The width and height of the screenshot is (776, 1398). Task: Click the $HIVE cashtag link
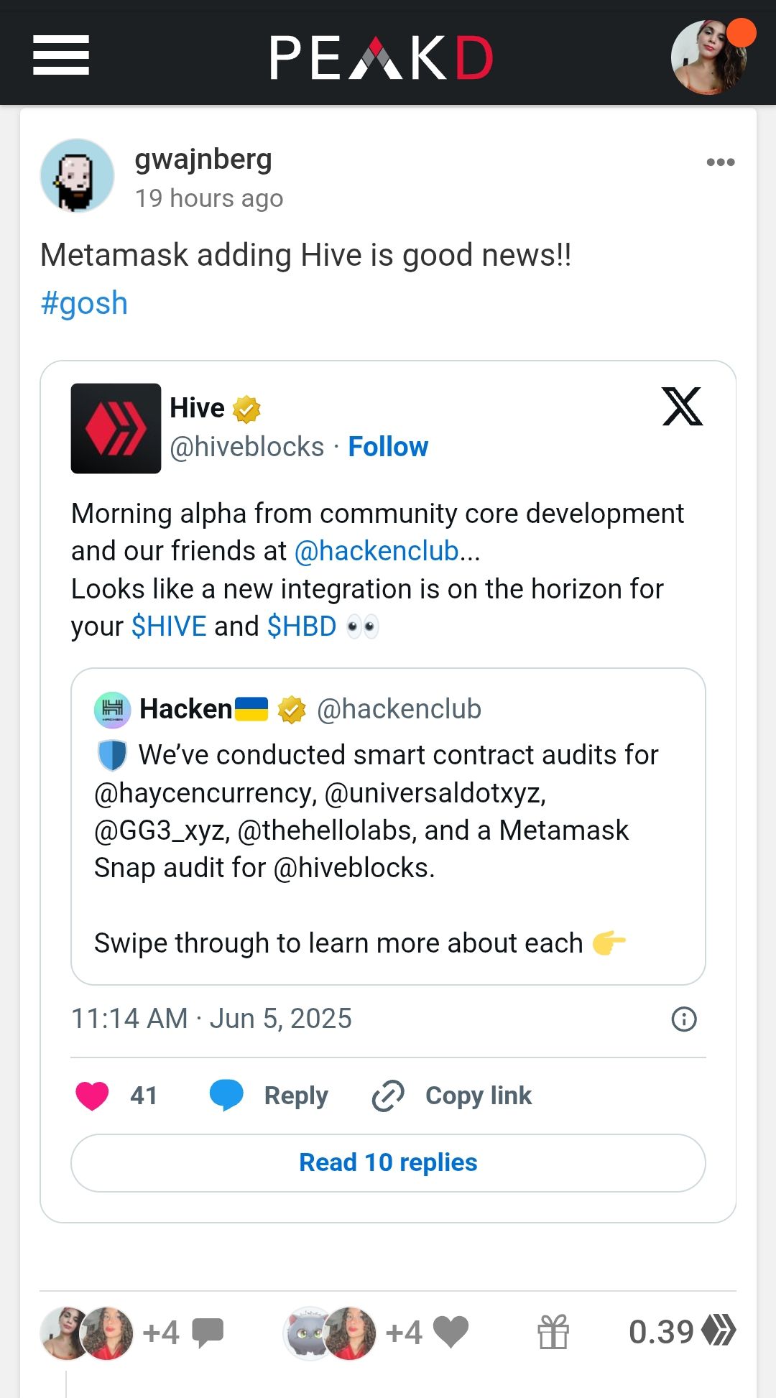169,626
